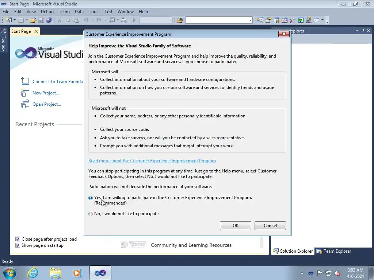Open Internet Explorer from the taskbar
374x280 pixels.
[33, 273]
